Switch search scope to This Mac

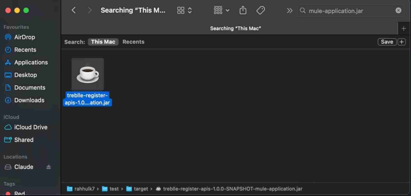(103, 42)
